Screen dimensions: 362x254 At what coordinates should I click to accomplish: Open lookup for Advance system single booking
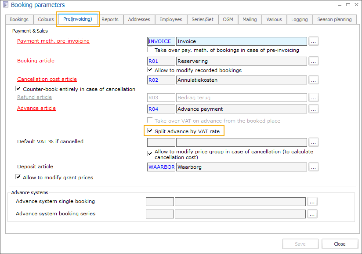(312, 202)
